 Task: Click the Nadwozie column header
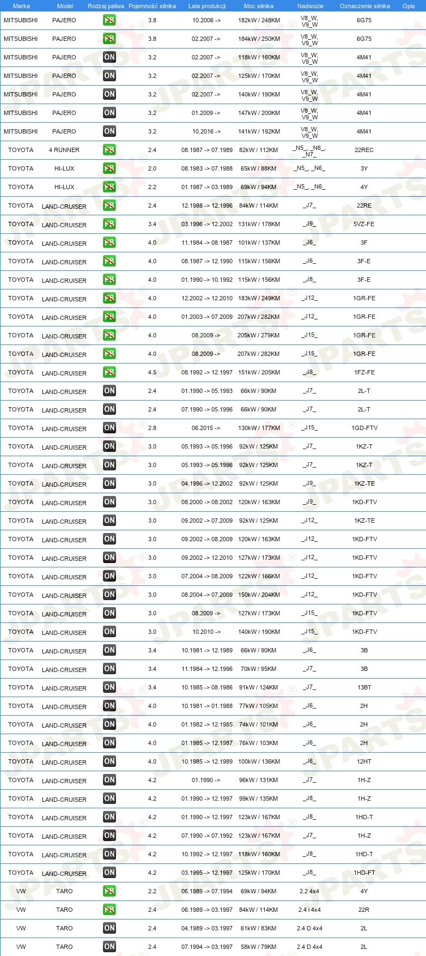311,6
